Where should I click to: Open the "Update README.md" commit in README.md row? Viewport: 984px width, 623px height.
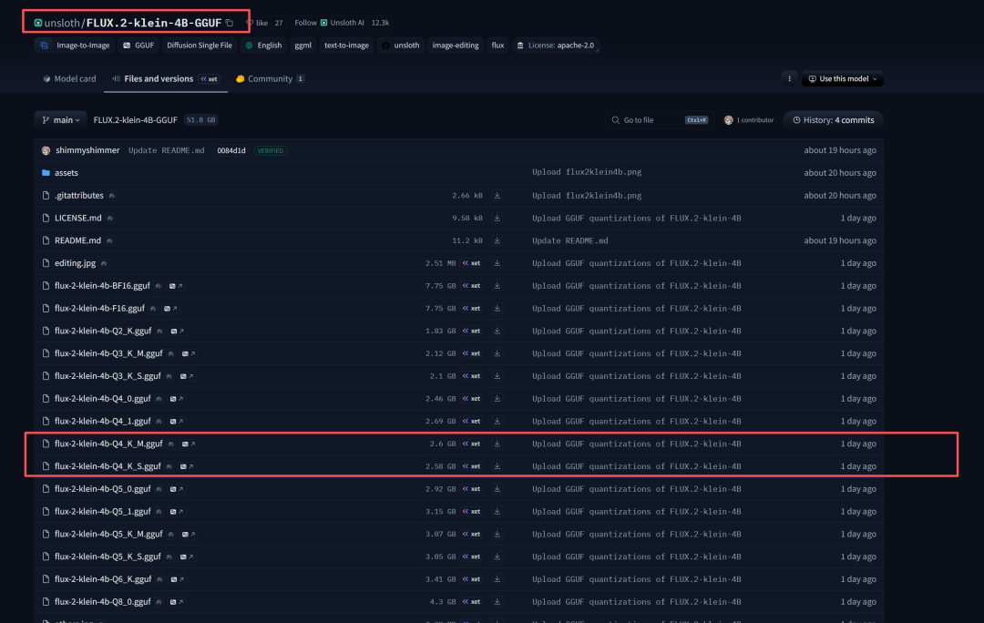tap(569, 240)
